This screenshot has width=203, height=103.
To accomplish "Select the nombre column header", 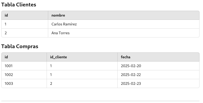I will click(x=124, y=15).
